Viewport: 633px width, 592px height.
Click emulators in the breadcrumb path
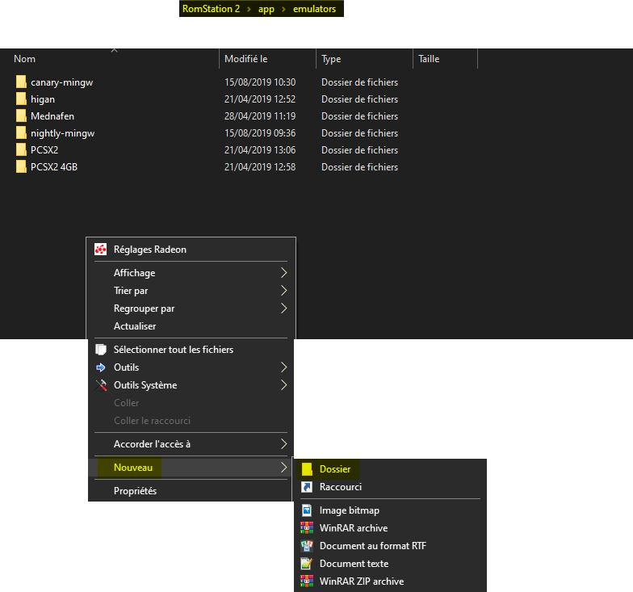coord(315,8)
